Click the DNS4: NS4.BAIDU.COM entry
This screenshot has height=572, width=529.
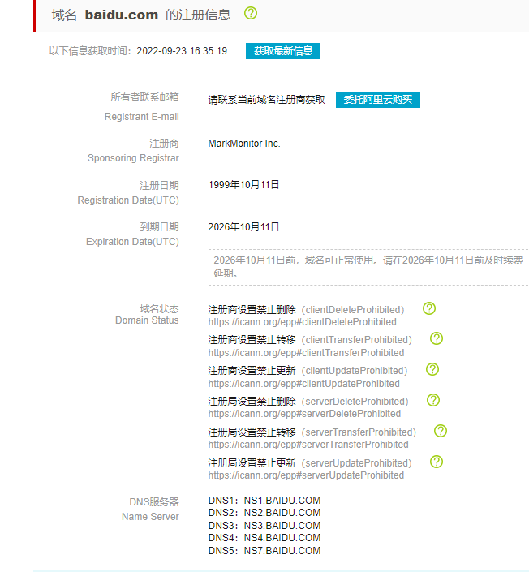(x=264, y=538)
